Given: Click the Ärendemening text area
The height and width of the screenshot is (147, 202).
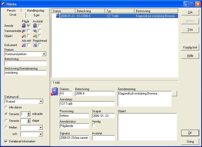Looking at the screenshot, I should click(145, 99).
